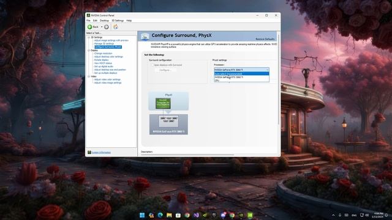The image size is (392, 220).
Task: Collapse the Display tree node
Action: (x=89, y=50)
